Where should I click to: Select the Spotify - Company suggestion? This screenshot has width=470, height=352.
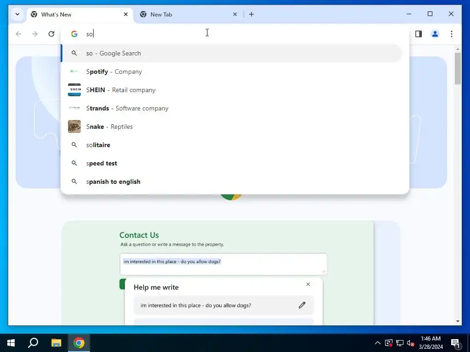pos(231,71)
